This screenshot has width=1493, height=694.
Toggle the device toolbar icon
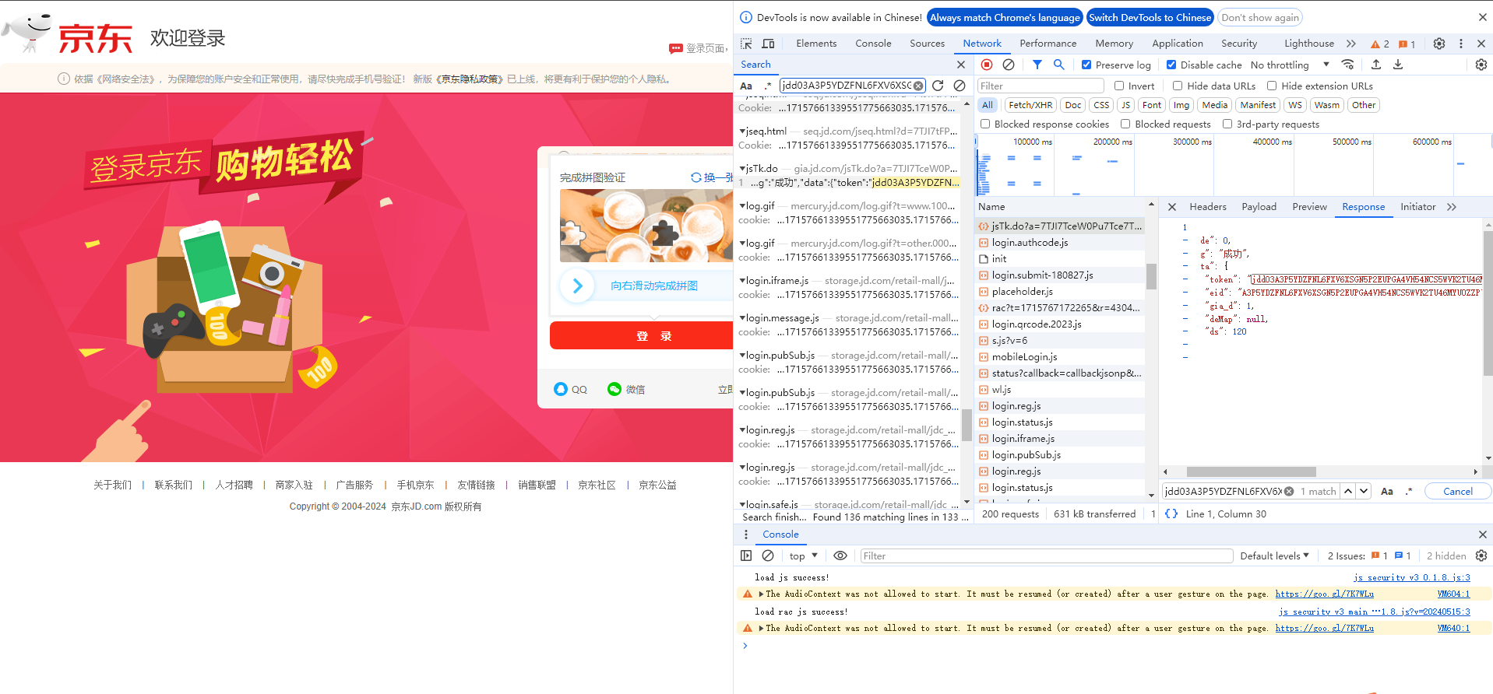point(768,44)
